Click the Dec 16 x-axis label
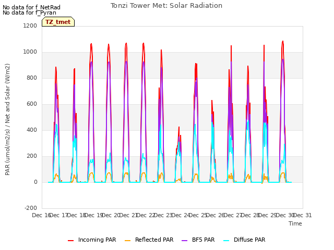The width and height of the screenshot is (334, 250). [41, 215]
